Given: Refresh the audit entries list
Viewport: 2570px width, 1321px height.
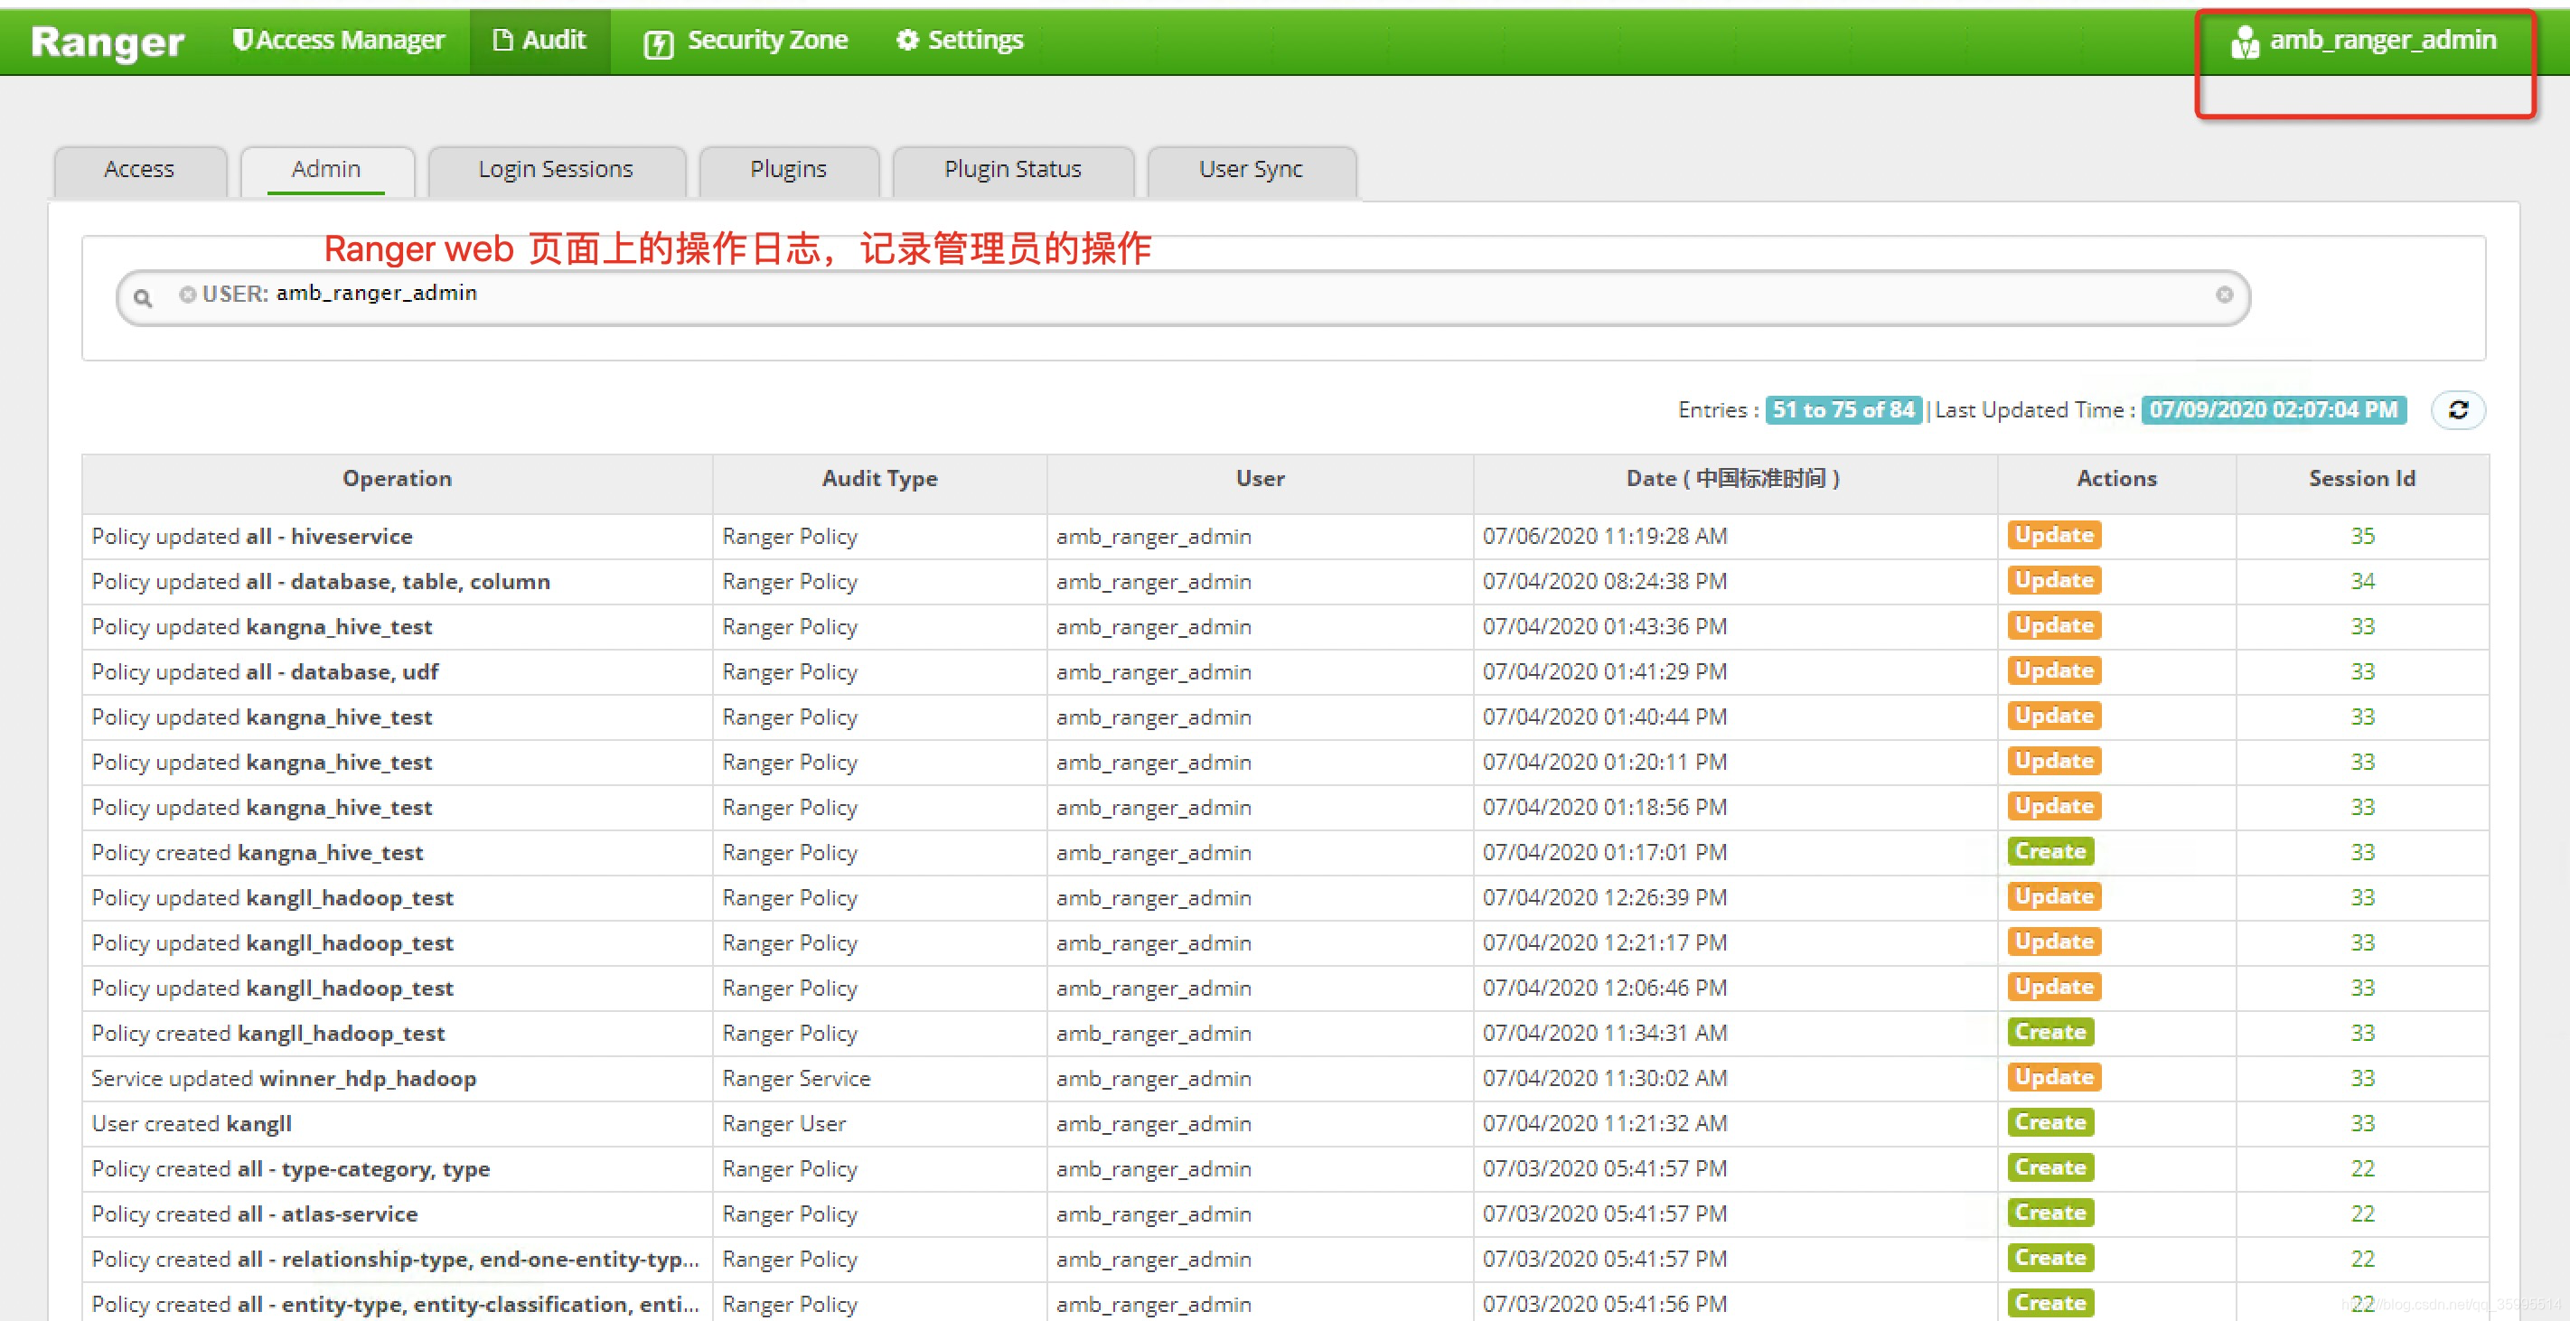Looking at the screenshot, I should pos(2457,410).
